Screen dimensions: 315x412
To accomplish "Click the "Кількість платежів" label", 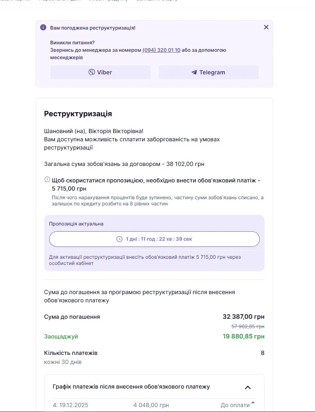I will coord(70,353).
